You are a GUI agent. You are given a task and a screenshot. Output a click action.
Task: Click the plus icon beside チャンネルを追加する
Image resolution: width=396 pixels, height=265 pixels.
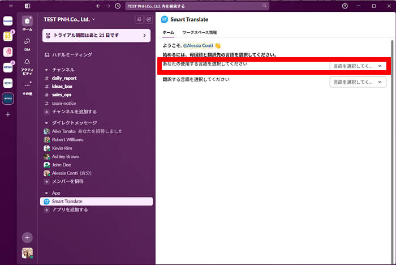click(x=46, y=112)
